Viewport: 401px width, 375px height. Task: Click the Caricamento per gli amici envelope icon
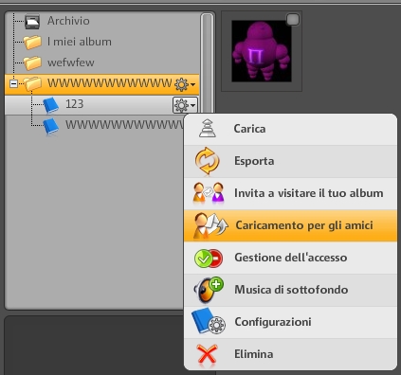tap(210, 225)
